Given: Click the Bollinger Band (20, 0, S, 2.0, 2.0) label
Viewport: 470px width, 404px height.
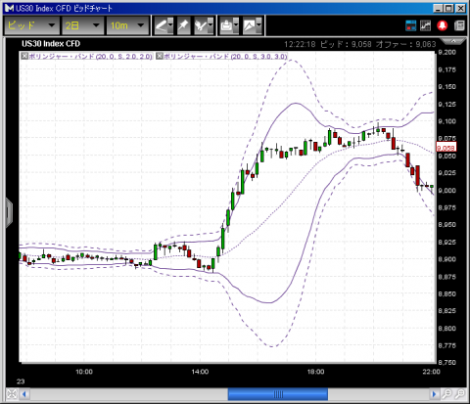Looking at the screenshot, I should pos(90,57).
